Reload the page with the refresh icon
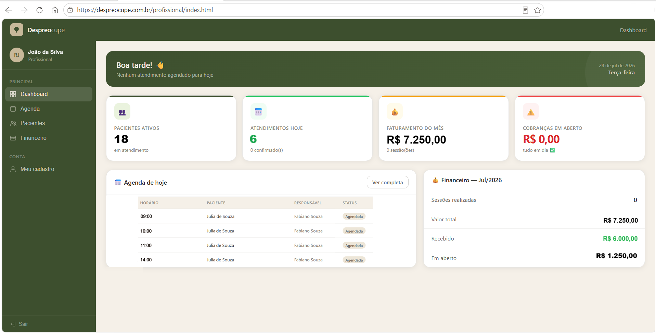The width and height of the screenshot is (656, 333). click(39, 10)
